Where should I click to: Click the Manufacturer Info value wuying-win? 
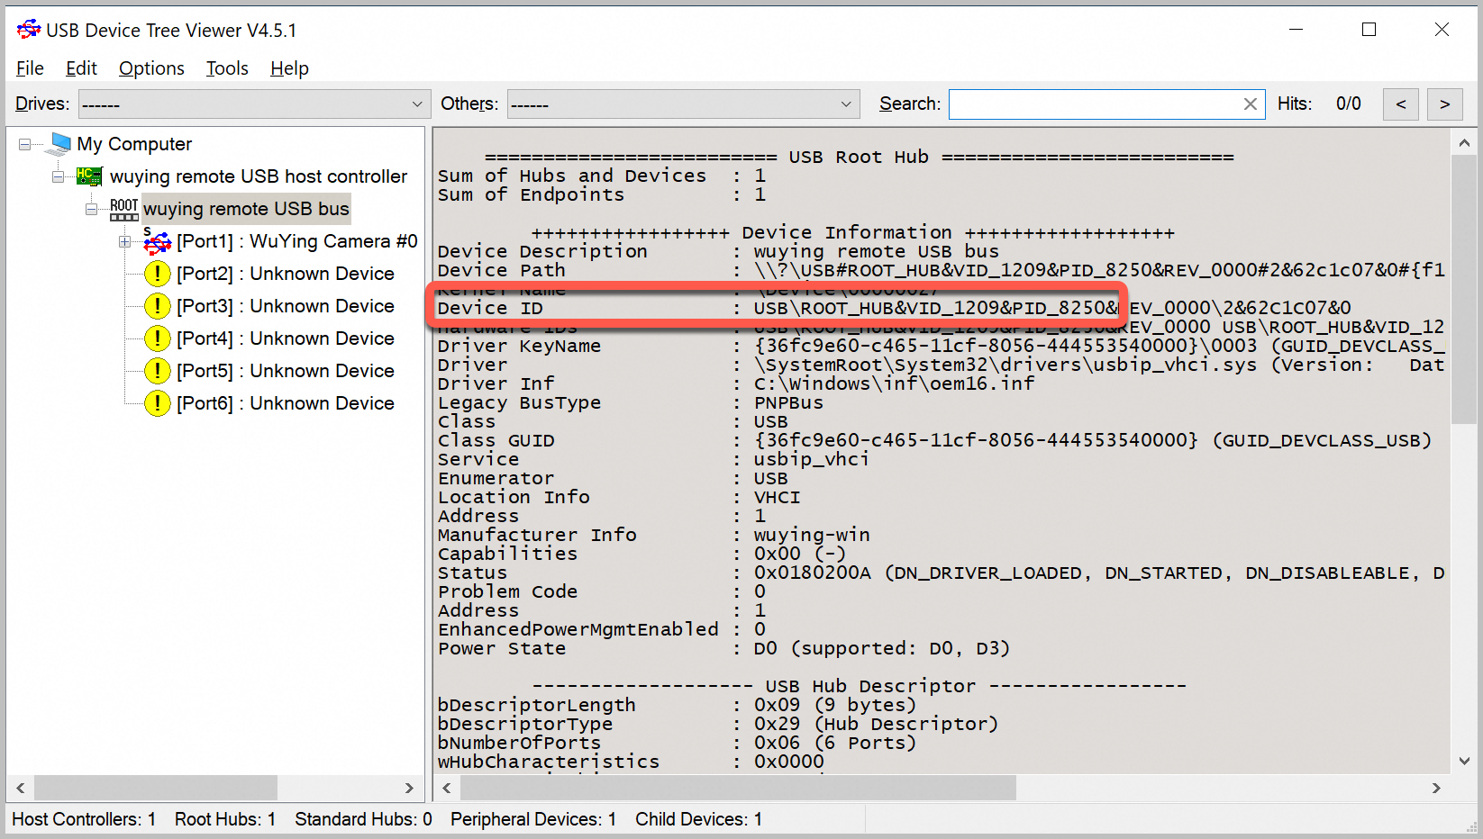coord(812,535)
